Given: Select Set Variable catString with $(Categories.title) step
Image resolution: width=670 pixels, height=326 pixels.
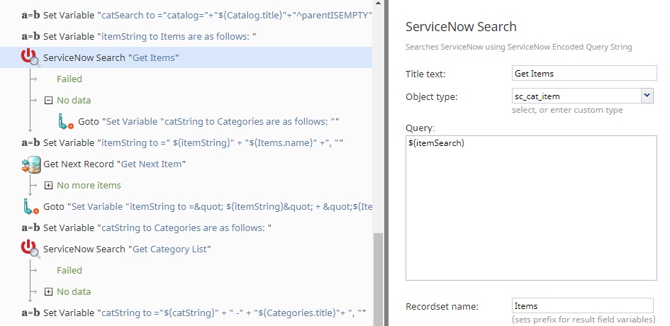Looking at the screenshot, I should pos(205,313).
